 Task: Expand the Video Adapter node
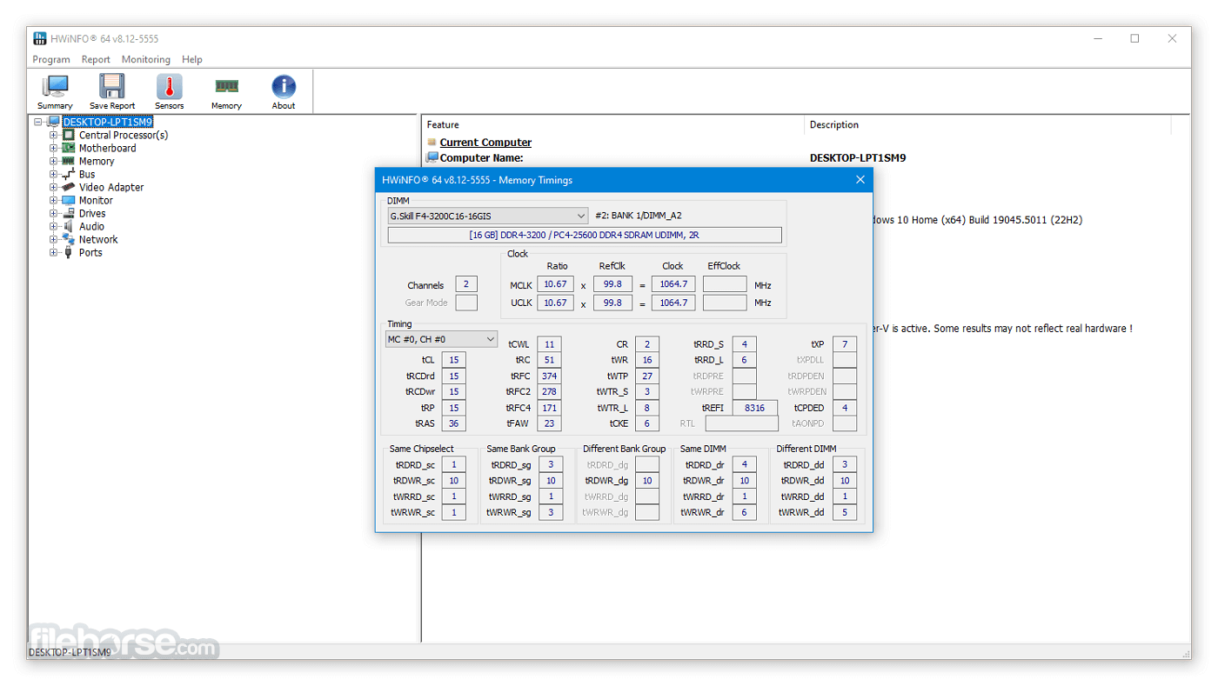[54, 187]
